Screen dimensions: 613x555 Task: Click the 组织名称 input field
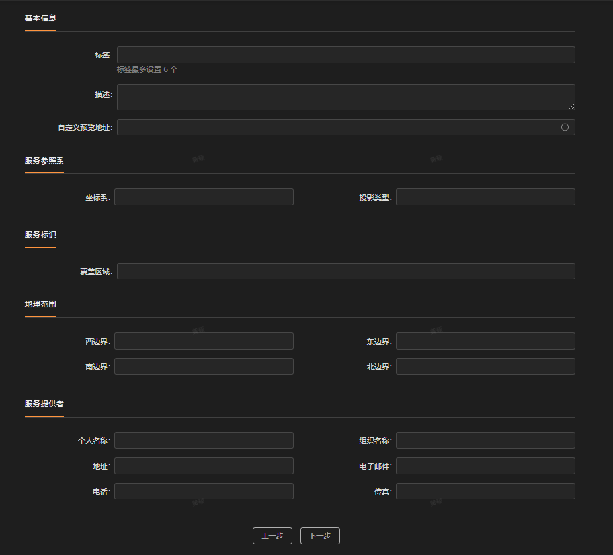[x=485, y=440]
